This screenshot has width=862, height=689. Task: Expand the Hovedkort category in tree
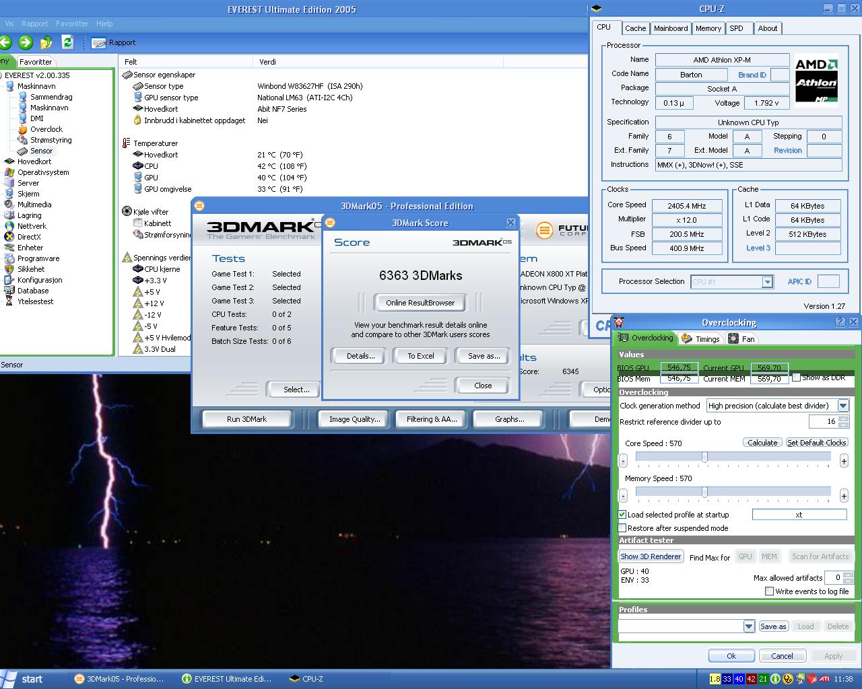(x=34, y=161)
